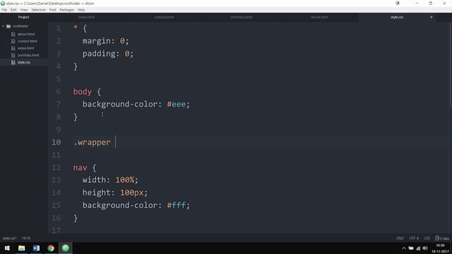Click line number 12 in the gutter
The height and width of the screenshot is (254, 452).
pyautogui.click(x=56, y=168)
